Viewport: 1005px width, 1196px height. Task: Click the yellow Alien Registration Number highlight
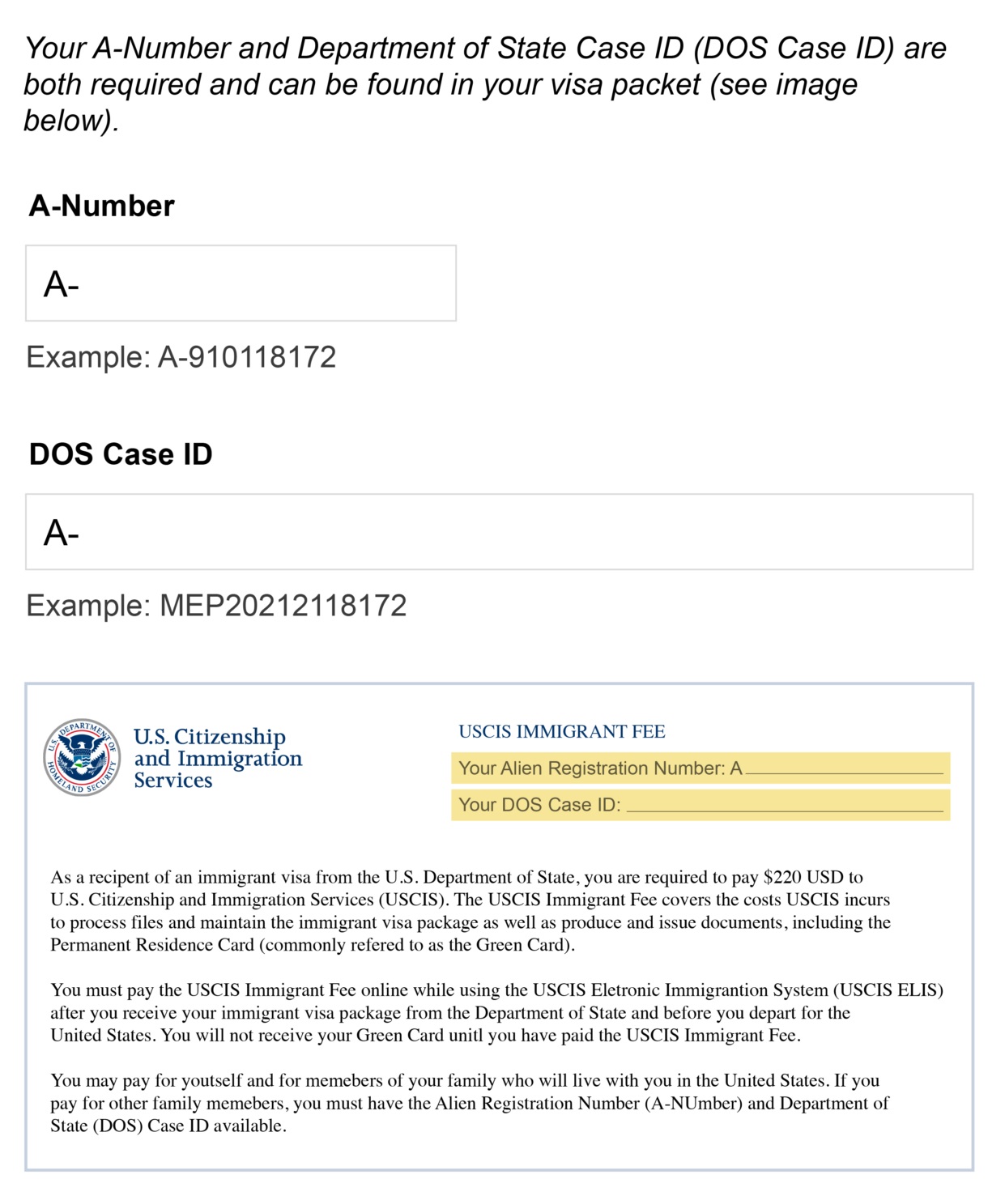pyautogui.click(x=701, y=768)
